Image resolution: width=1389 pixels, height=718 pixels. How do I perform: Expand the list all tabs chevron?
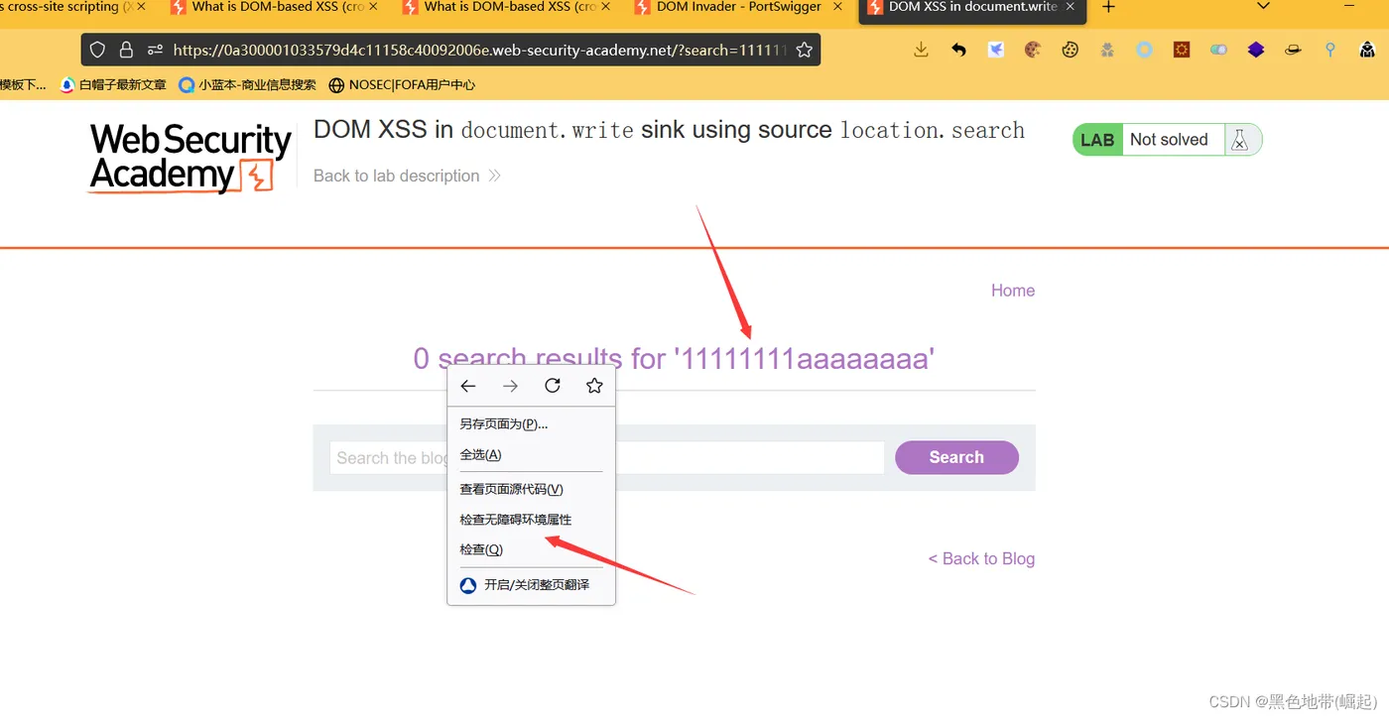pyautogui.click(x=1263, y=7)
